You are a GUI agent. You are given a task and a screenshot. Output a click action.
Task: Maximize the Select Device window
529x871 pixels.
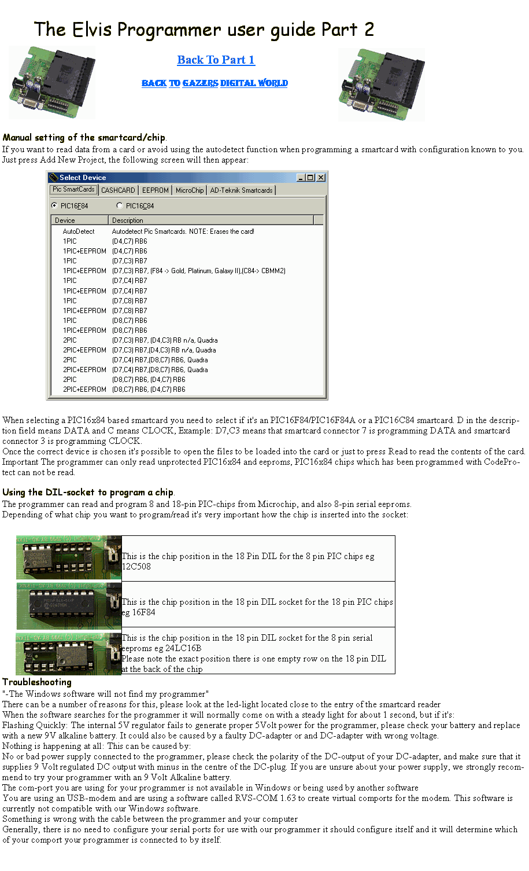click(310, 178)
